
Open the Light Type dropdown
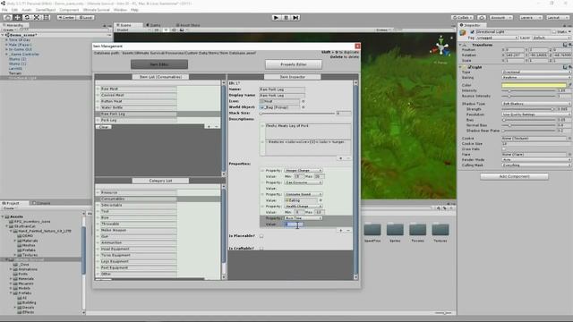(x=536, y=72)
